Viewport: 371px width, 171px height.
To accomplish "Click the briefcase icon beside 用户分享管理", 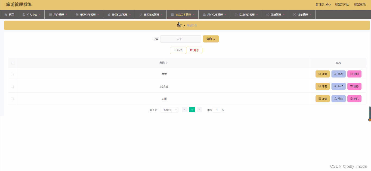I will [204, 15].
